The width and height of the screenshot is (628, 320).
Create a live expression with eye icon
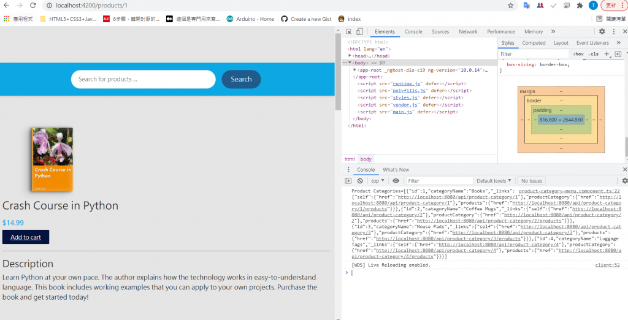click(396, 181)
